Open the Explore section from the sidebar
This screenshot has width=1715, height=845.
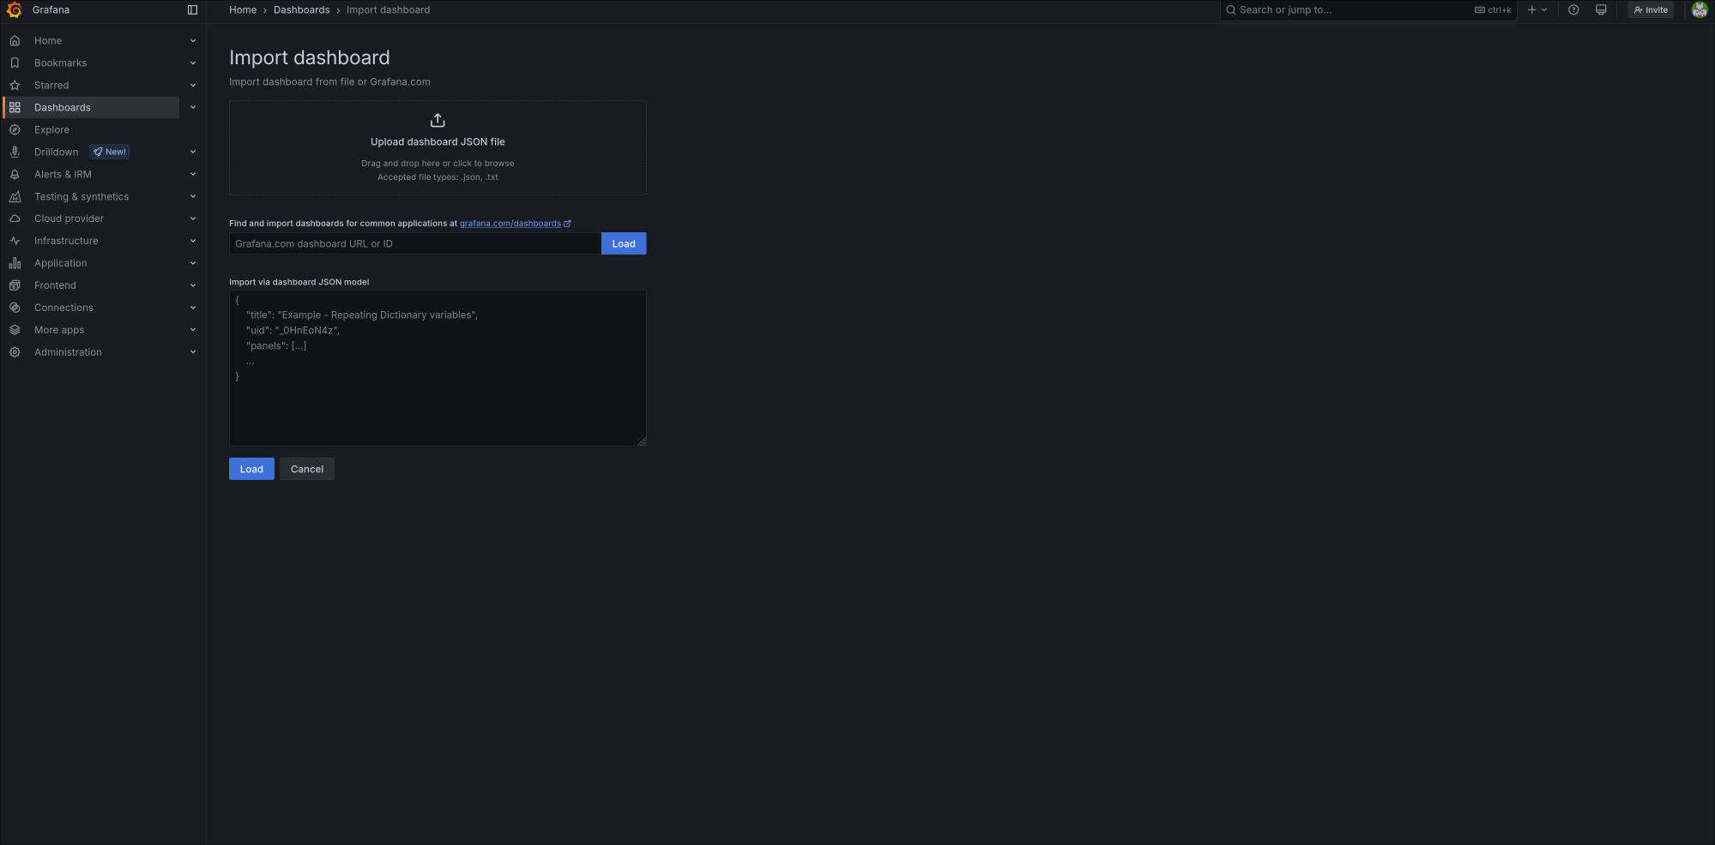(52, 129)
